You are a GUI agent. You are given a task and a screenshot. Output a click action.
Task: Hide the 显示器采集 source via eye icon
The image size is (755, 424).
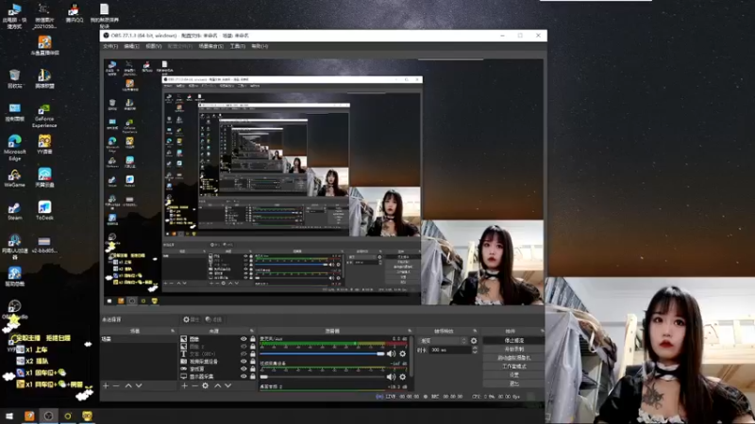click(x=243, y=376)
